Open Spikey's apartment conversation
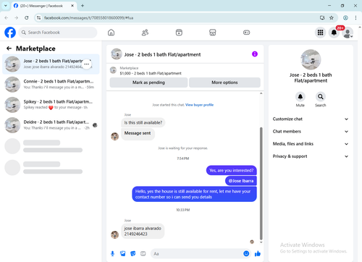Image resolution: width=362 pixels, height=262 pixels. point(51,104)
